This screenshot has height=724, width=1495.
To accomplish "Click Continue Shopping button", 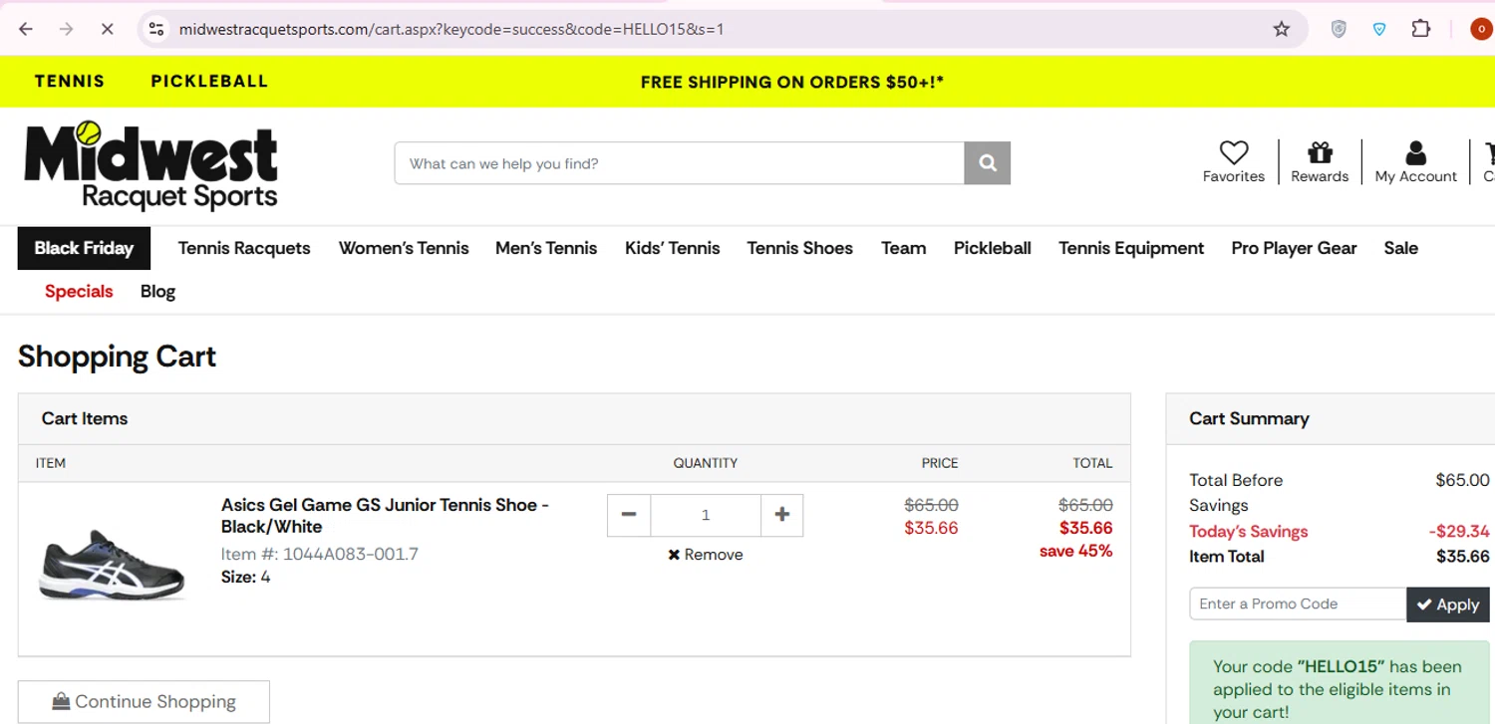I will pos(144,701).
